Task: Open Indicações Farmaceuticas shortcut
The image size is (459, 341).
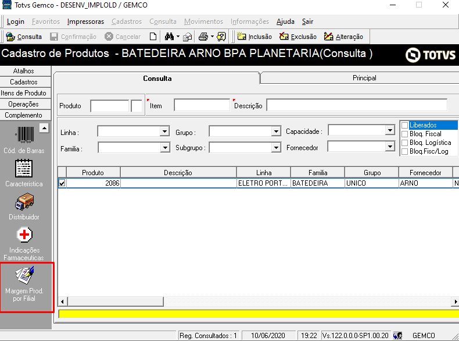Action: pyautogui.click(x=24, y=243)
